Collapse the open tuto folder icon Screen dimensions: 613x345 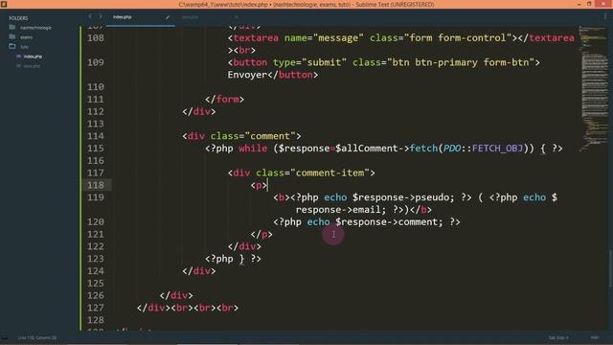pos(12,47)
